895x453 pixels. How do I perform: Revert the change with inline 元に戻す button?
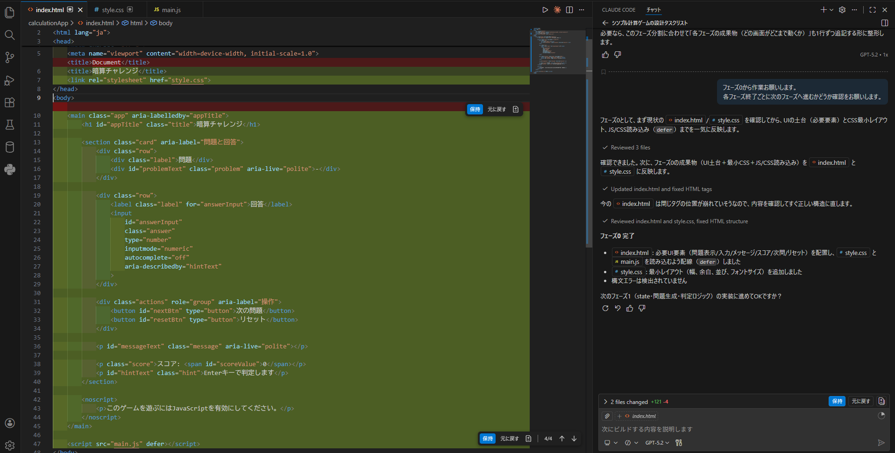click(497, 109)
